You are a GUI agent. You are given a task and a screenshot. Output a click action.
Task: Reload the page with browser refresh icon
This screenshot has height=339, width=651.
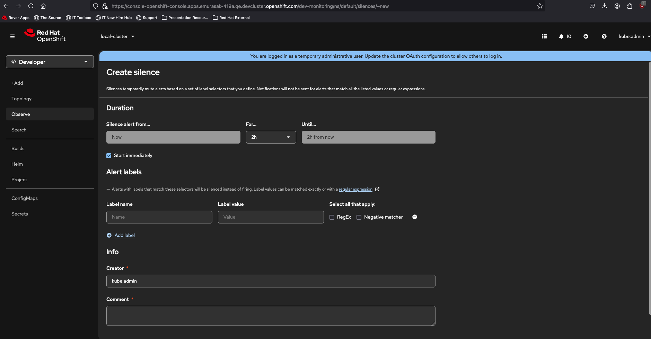coord(31,6)
